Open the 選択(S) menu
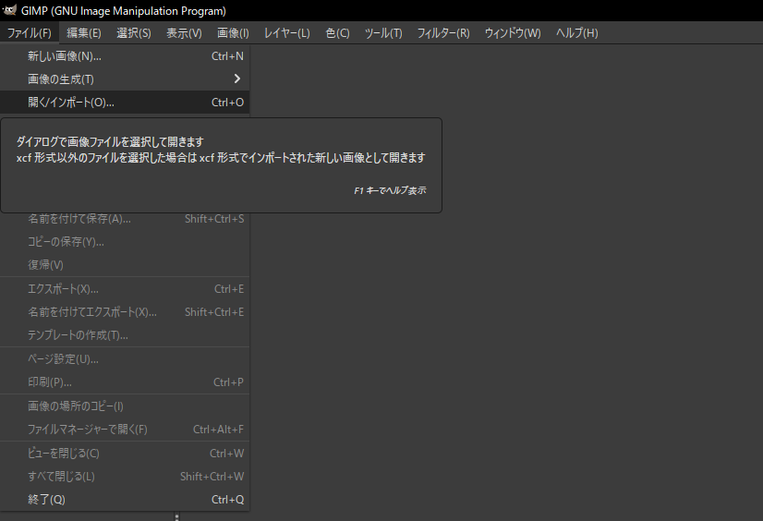 134,33
